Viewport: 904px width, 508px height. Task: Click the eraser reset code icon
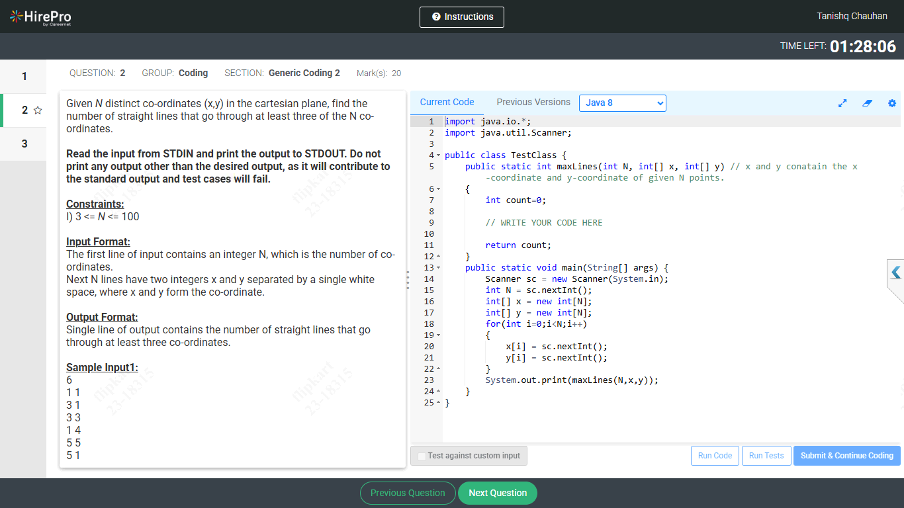pyautogui.click(x=868, y=103)
